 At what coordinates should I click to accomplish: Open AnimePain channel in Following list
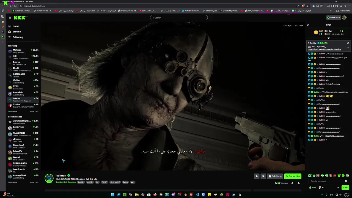23,94
